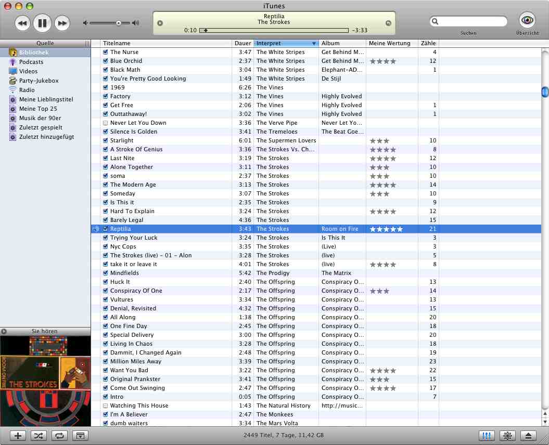The image size is (549, 445).
Task: Adjust the volume slider knob
Action: click(119, 23)
